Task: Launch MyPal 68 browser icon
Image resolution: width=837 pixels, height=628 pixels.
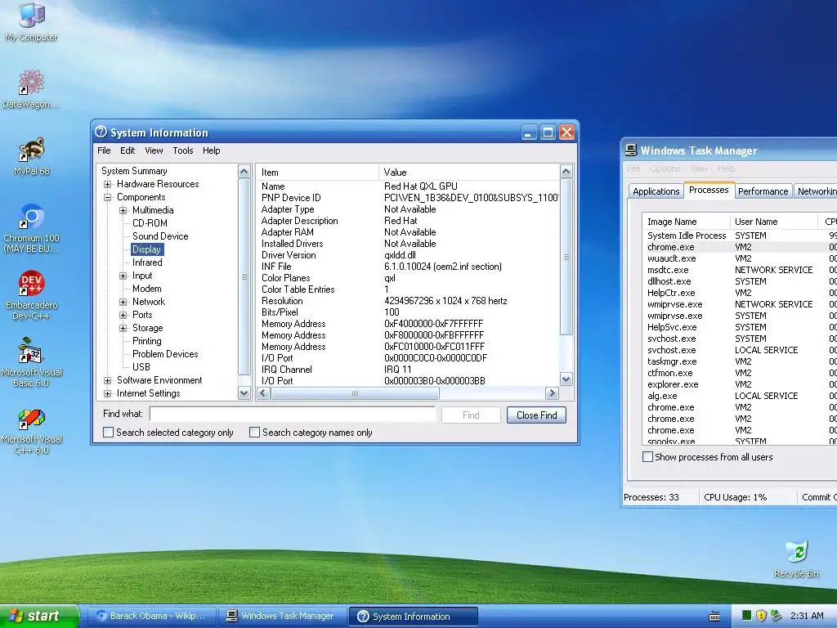Action: click(x=32, y=156)
